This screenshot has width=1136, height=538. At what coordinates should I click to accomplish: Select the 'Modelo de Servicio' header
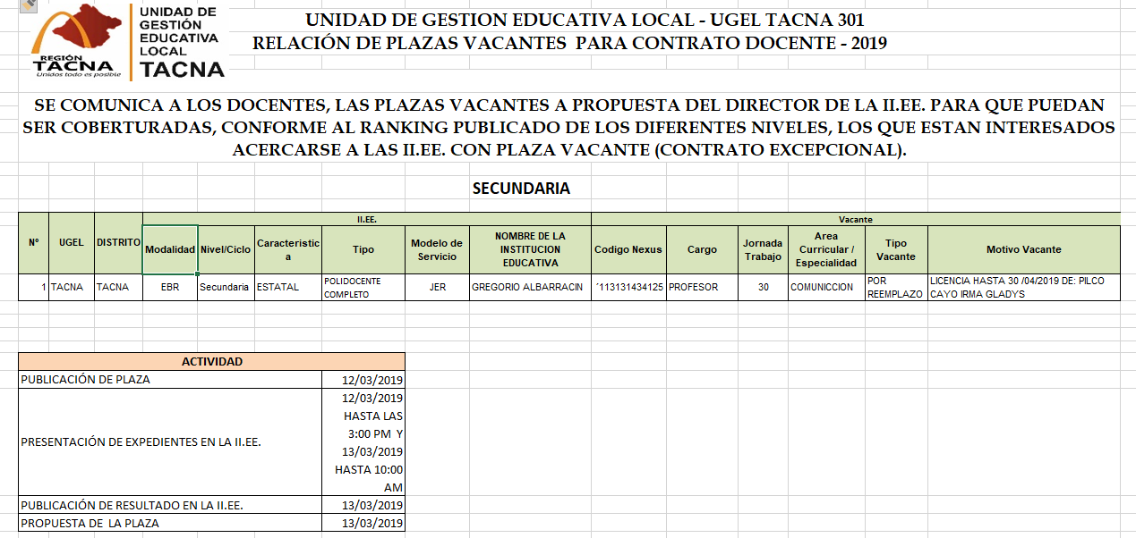[x=437, y=249]
